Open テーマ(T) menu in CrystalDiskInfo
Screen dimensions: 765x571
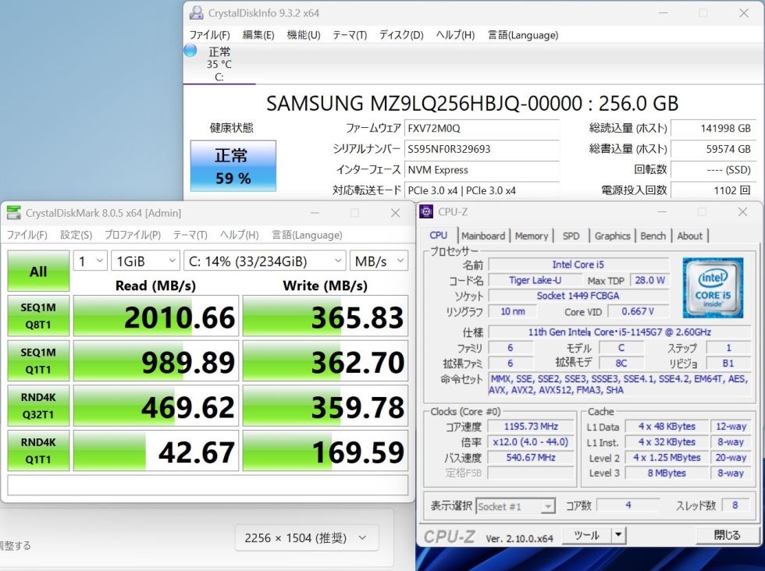pos(350,35)
